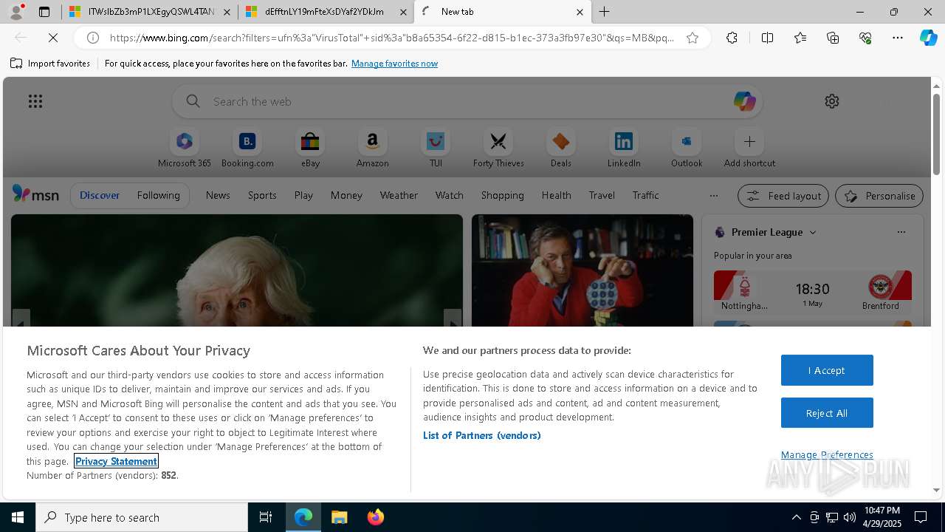Viewport: 945px width, 532px height.
Task: Open the Outlook shortcut
Action: [687, 149]
